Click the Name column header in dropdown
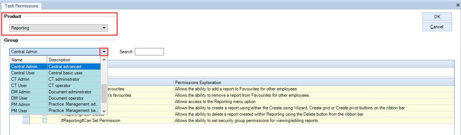Image resolution: width=461 pixels, height=135 pixels. tap(28, 60)
